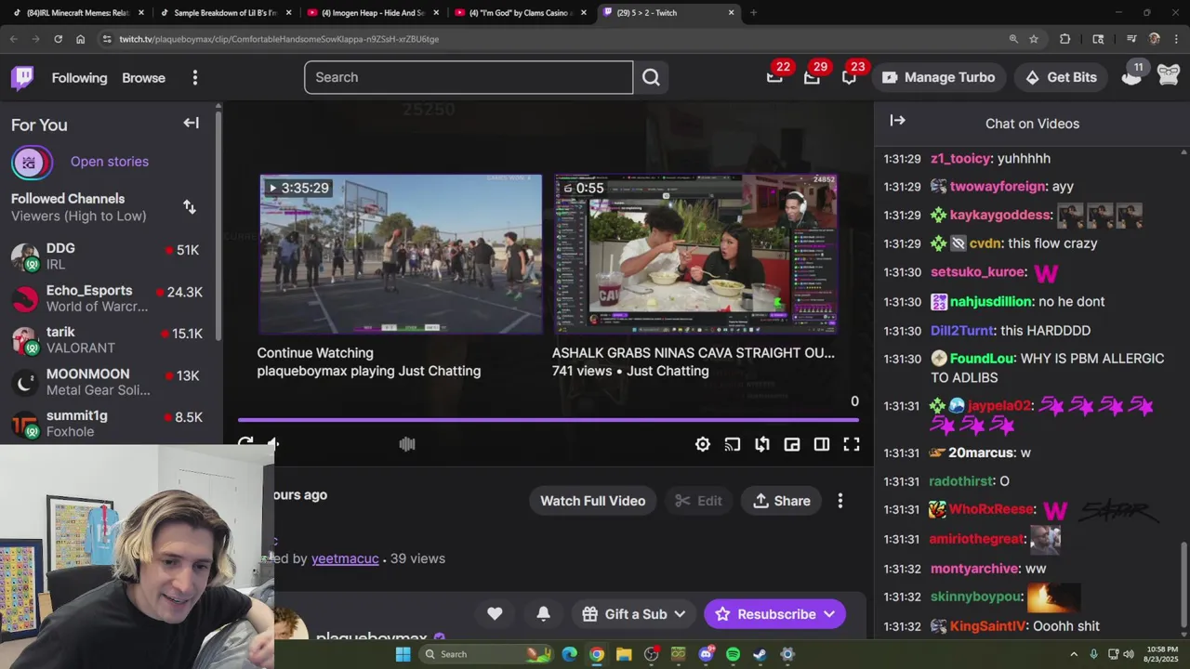This screenshot has width=1190, height=669.
Task: Play Continue Watching basketball thumbnail
Action: (401, 254)
